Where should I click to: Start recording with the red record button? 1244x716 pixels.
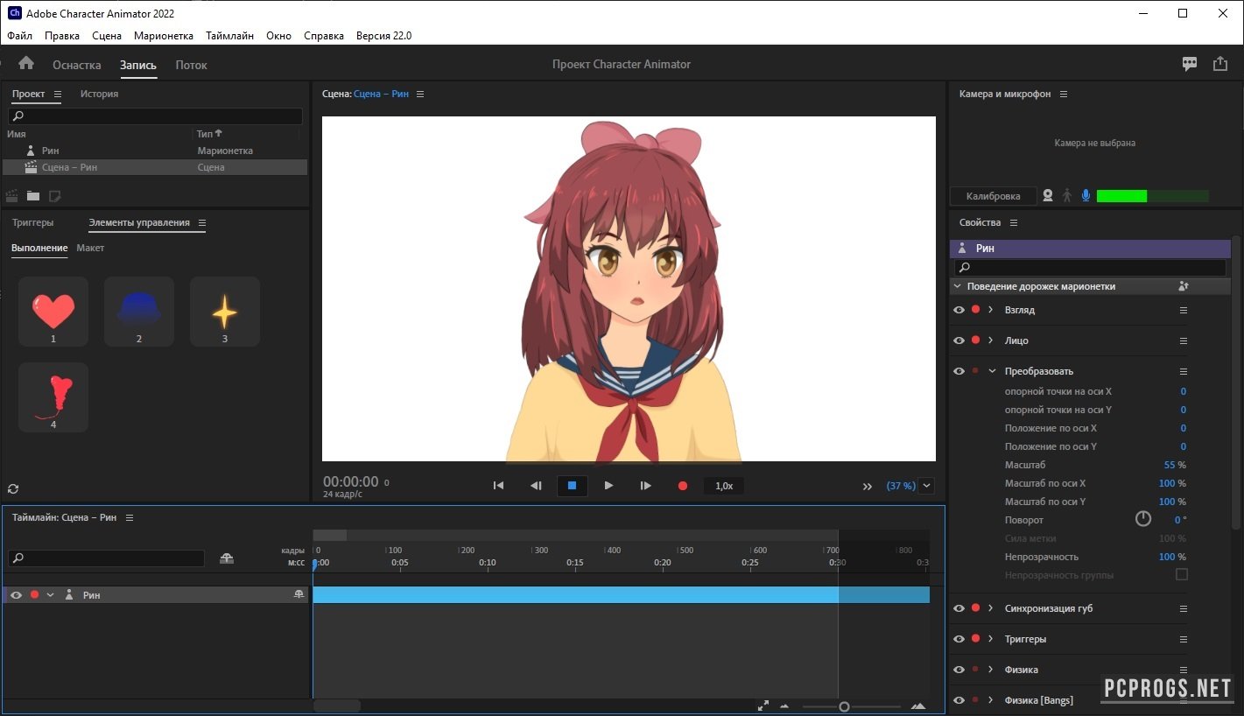coord(683,486)
